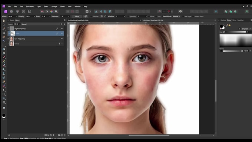Select the View (hand) tool
This screenshot has height=142, width=252.
point(4,21)
